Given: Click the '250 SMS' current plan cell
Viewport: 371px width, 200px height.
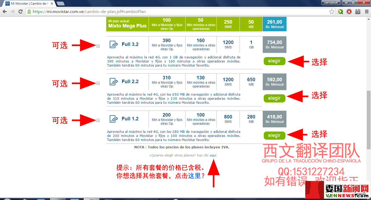Looking at the screenshot, I should [x=228, y=24].
